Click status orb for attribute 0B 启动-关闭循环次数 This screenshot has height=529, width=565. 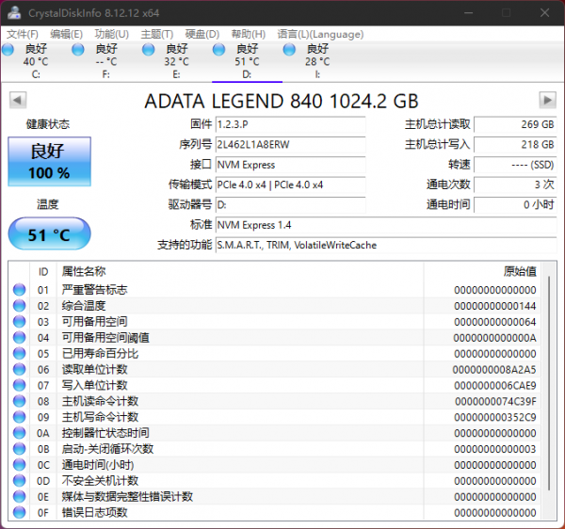[20, 449]
